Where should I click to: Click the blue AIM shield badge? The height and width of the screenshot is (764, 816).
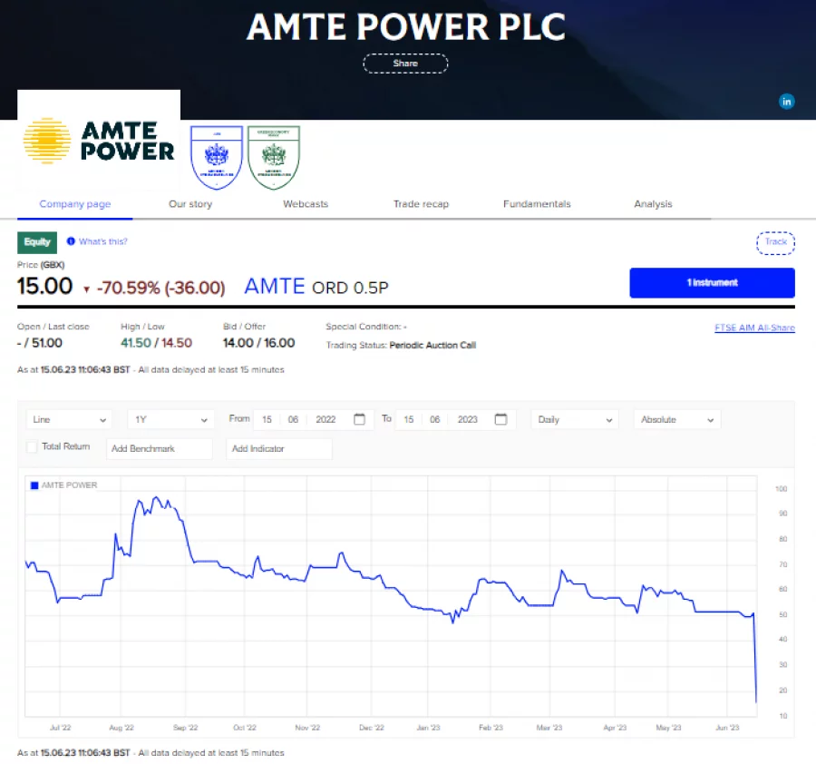[x=217, y=157]
